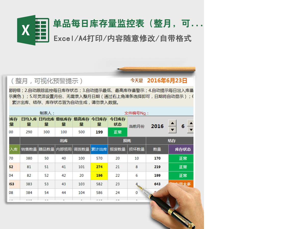Increase the year with the up arrow beside 2016

pos(173,123)
